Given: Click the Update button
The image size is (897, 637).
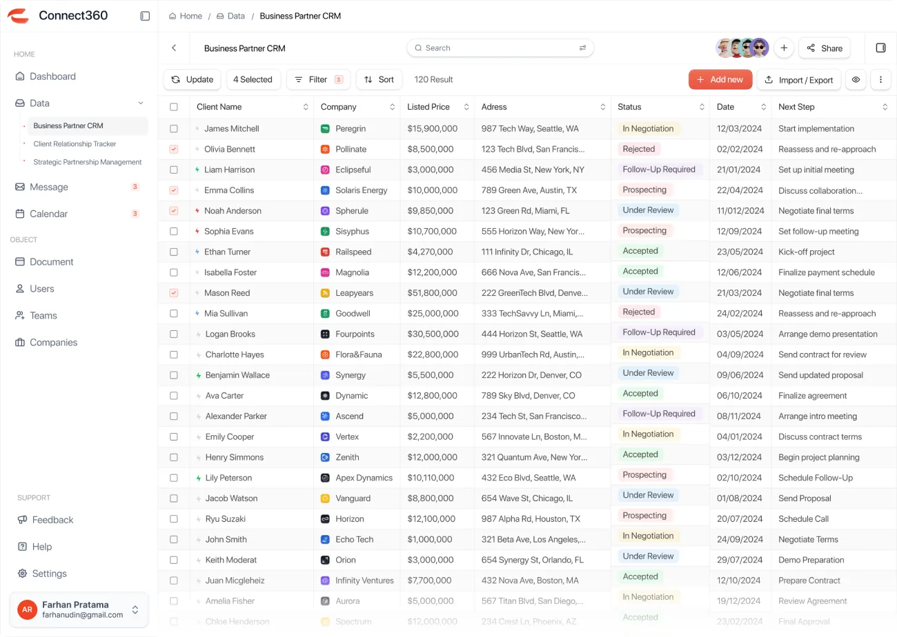Looking at the screenshot, I should pyautogui.click(x=193, y=79).
